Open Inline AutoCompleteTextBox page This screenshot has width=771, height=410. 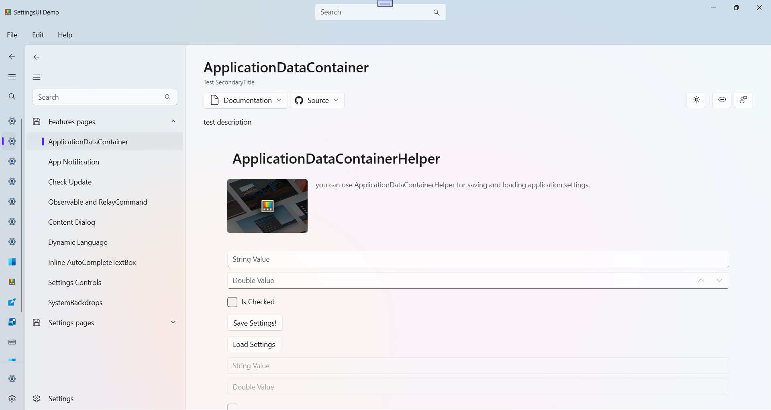point(105,262)
